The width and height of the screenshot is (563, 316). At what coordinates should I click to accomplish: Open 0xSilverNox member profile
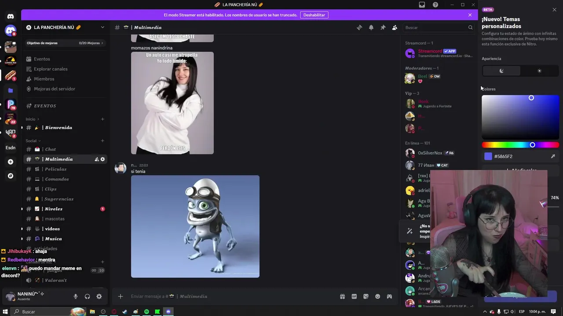click(x=439, y=153)
